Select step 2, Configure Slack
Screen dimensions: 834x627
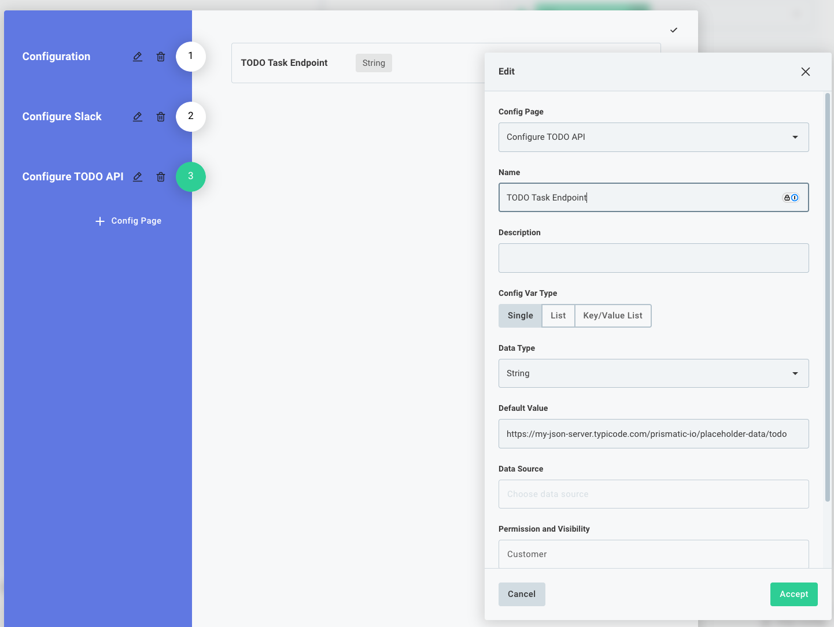[190, 116]
